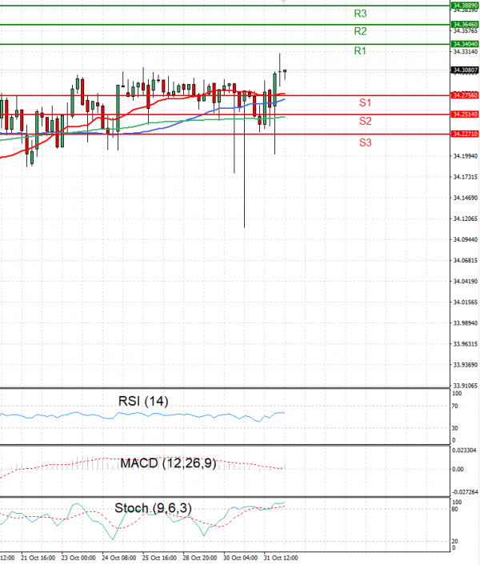Click the 24 Oct 08:00 time label
The width and height of the screenshot is (480, 565).
pos(119,558)
